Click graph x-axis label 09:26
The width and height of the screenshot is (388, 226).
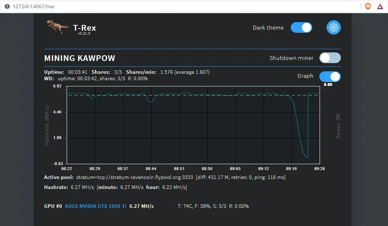tap(319, 169)
